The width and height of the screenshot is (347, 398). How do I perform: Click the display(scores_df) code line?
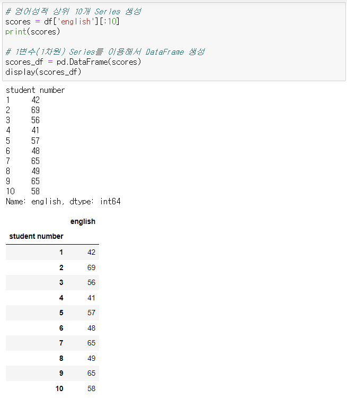point(43,72)
